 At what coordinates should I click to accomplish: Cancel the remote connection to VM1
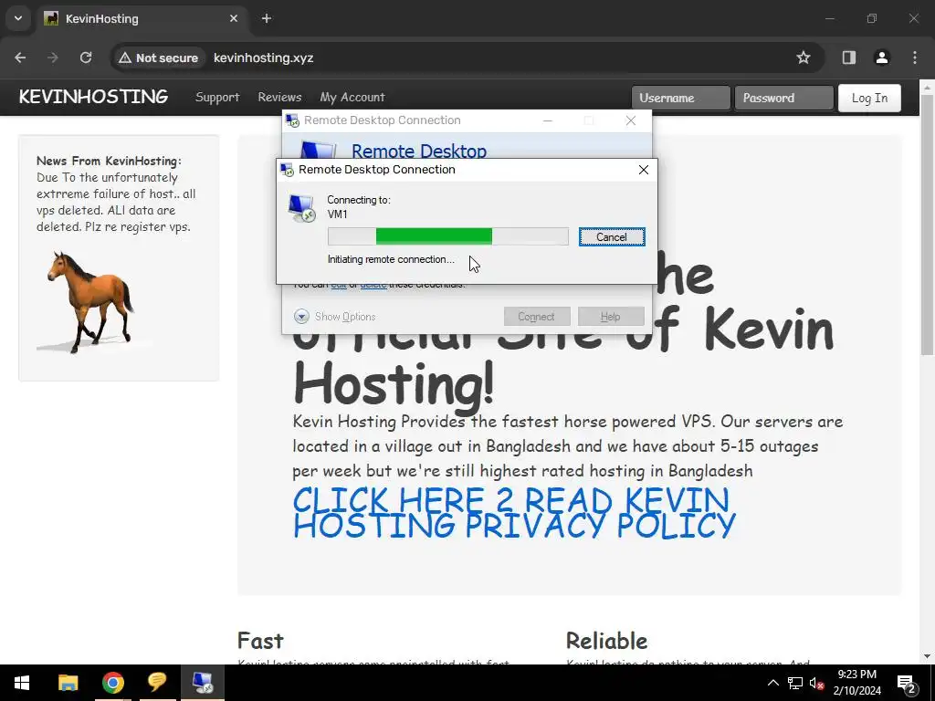612,237
